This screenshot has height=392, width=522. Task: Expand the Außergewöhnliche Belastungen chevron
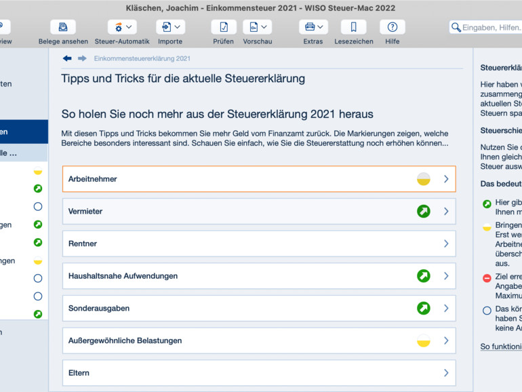446,340
